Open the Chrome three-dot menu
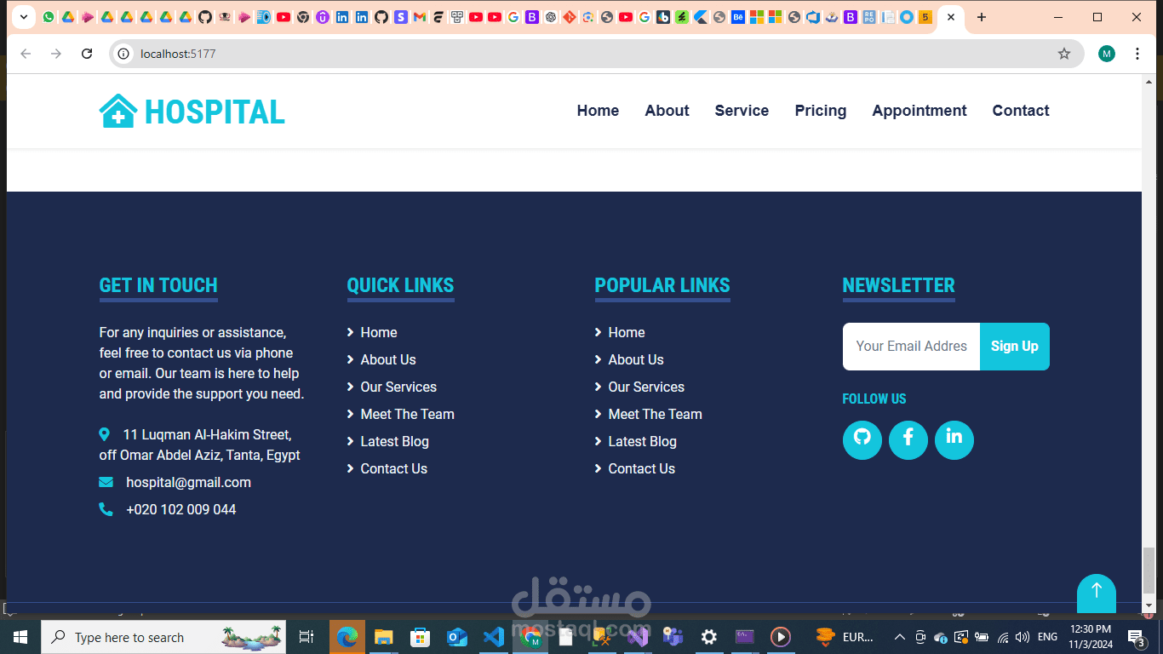Screen dimensions: 1163x654 pyautogui.click(x=1137, y=54)
